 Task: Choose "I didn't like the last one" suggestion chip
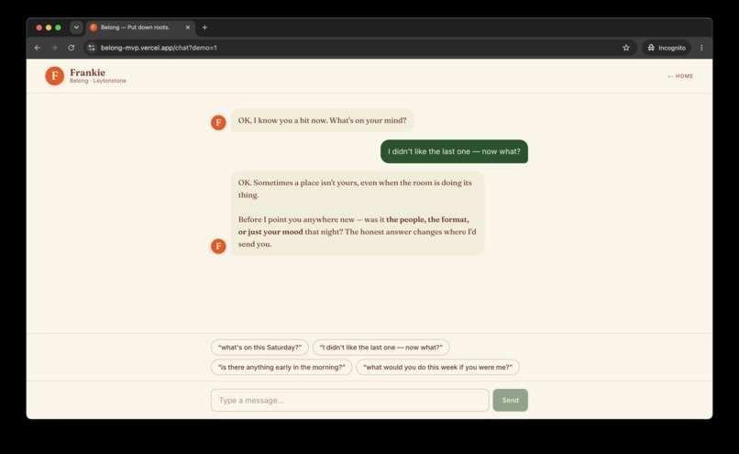[x=381, y=348]
